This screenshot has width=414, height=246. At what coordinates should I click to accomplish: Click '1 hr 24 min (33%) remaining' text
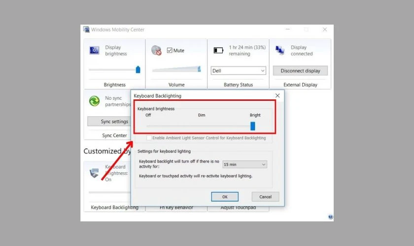coord(247,50)
